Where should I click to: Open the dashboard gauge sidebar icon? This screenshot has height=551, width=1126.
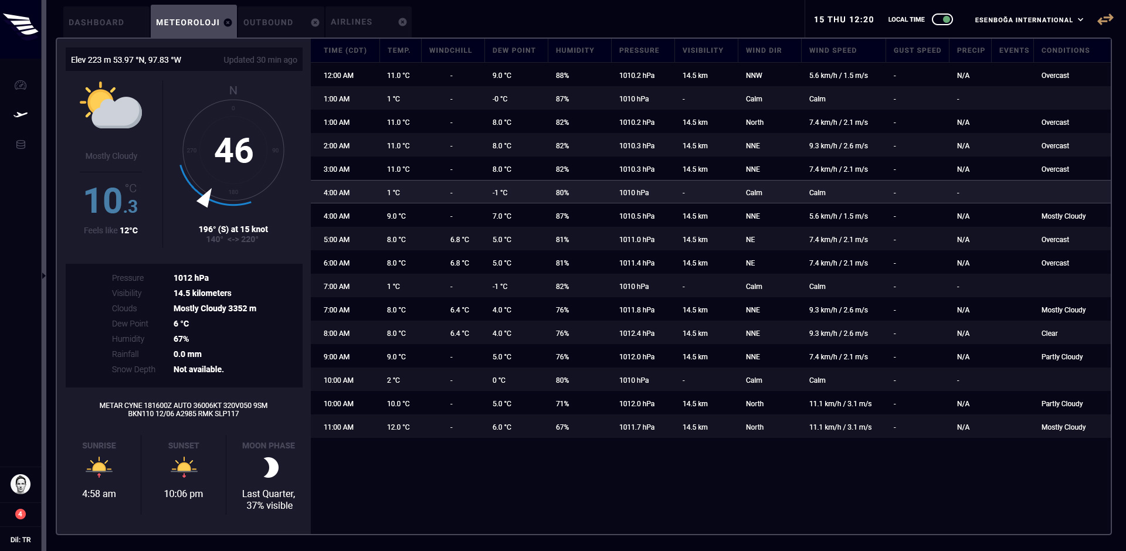21,85
